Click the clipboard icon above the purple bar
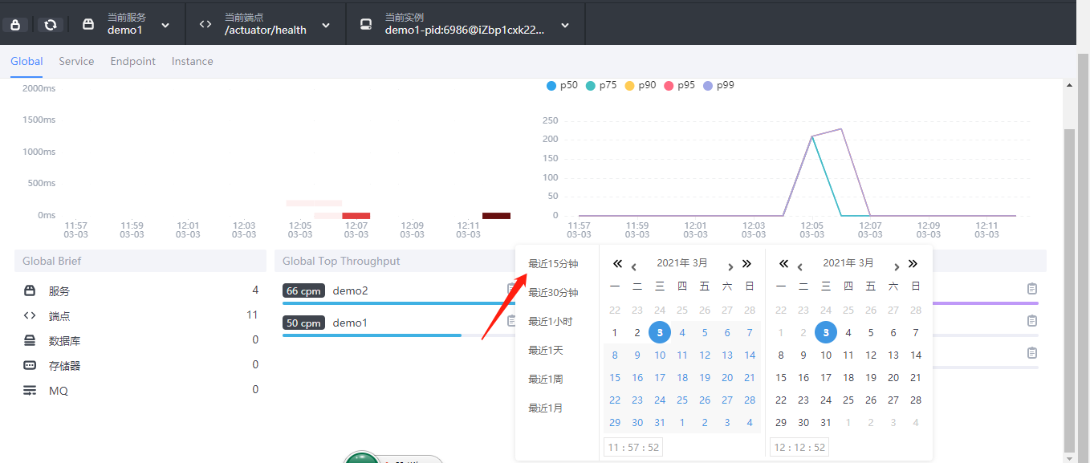1090x463 pixels. 1032,289
